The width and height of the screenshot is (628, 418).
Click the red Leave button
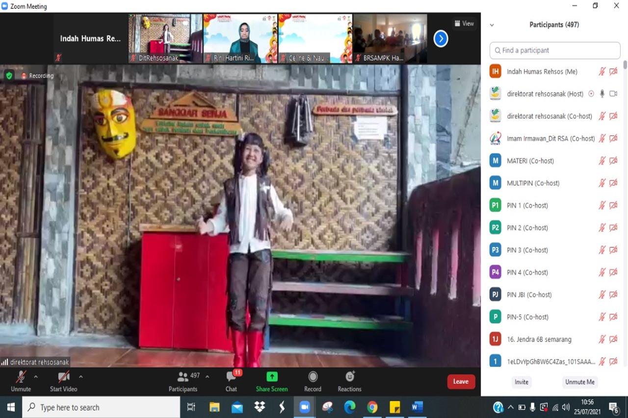click(461, 382)
